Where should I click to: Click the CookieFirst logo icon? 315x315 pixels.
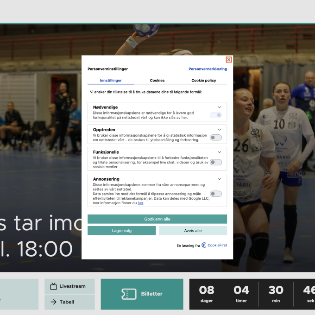[204, 246]
